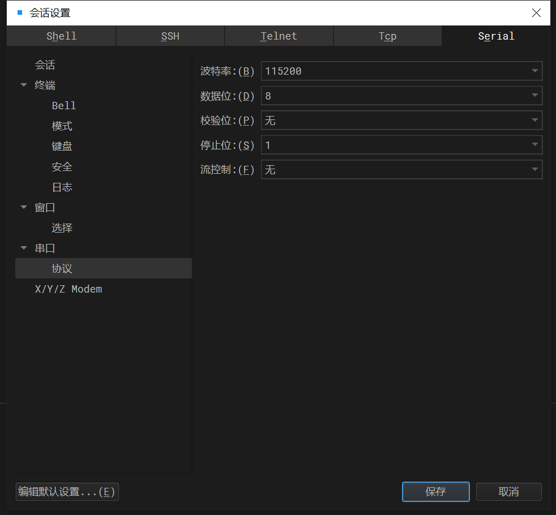Click 编辑默认设置...(E) button

(x=67, y=492)
